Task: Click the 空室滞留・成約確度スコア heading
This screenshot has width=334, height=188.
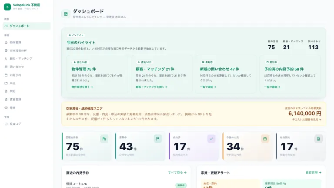Action: point(84,108)
